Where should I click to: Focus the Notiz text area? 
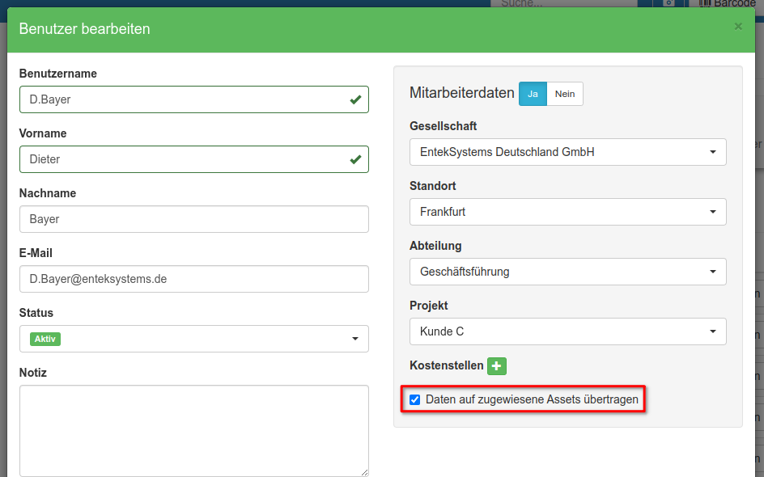pos(194,430)
